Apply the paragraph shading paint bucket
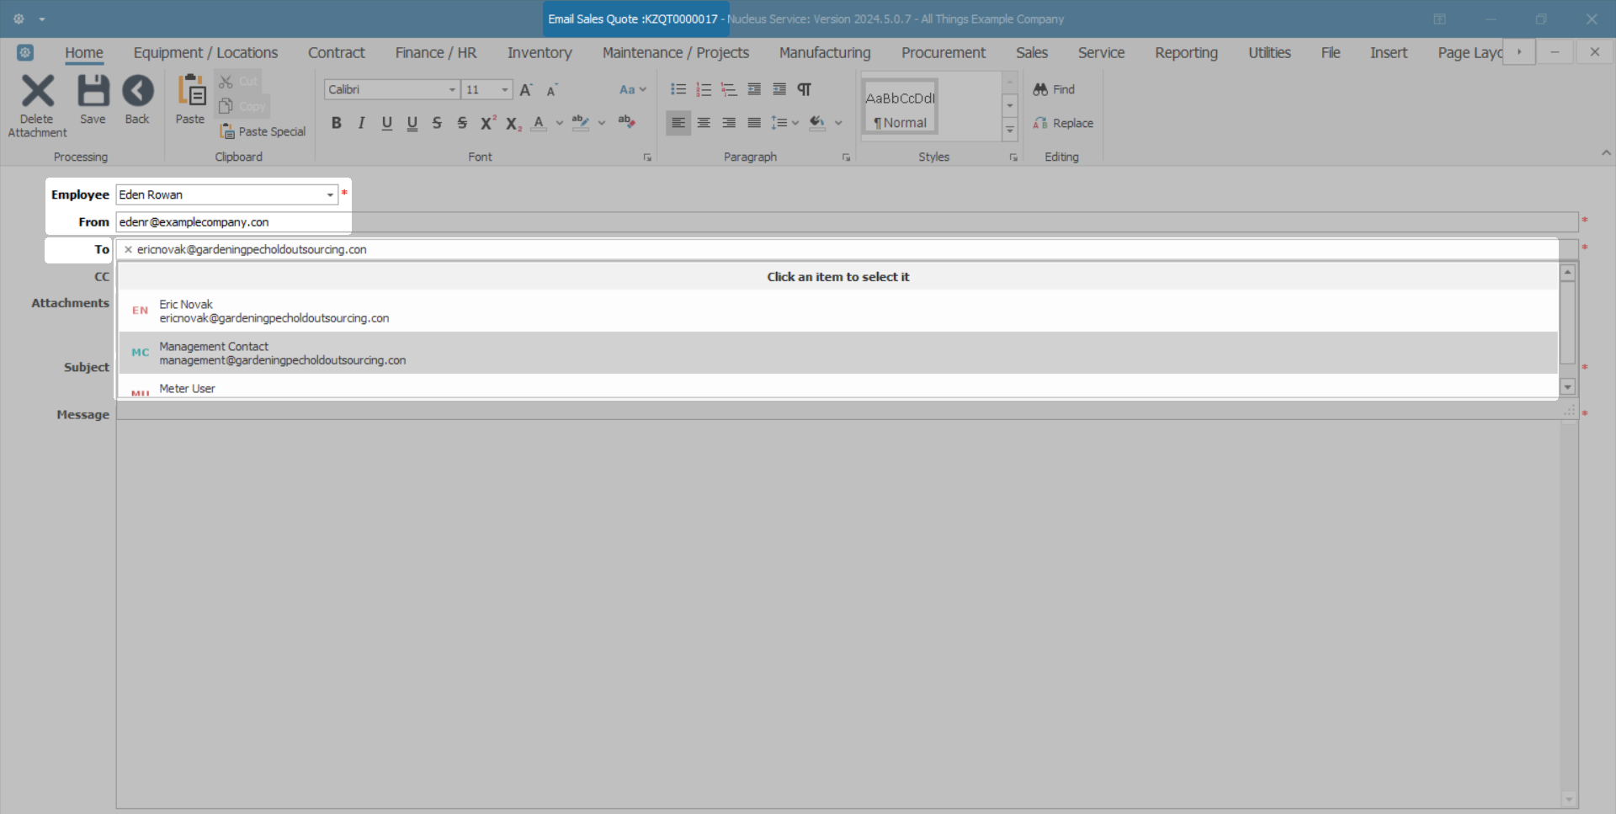This screenshot has width=1616, height=814. pyautogui.click(x=816, y=123)
